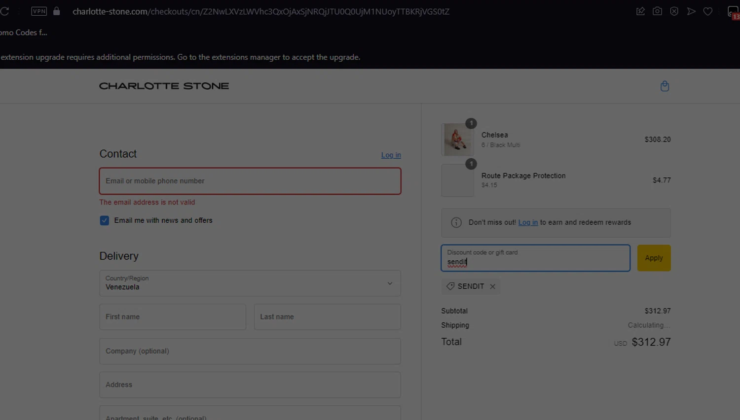Click the tag icon on SENDIT code
The image size is (740, 420).
(450, 286)
